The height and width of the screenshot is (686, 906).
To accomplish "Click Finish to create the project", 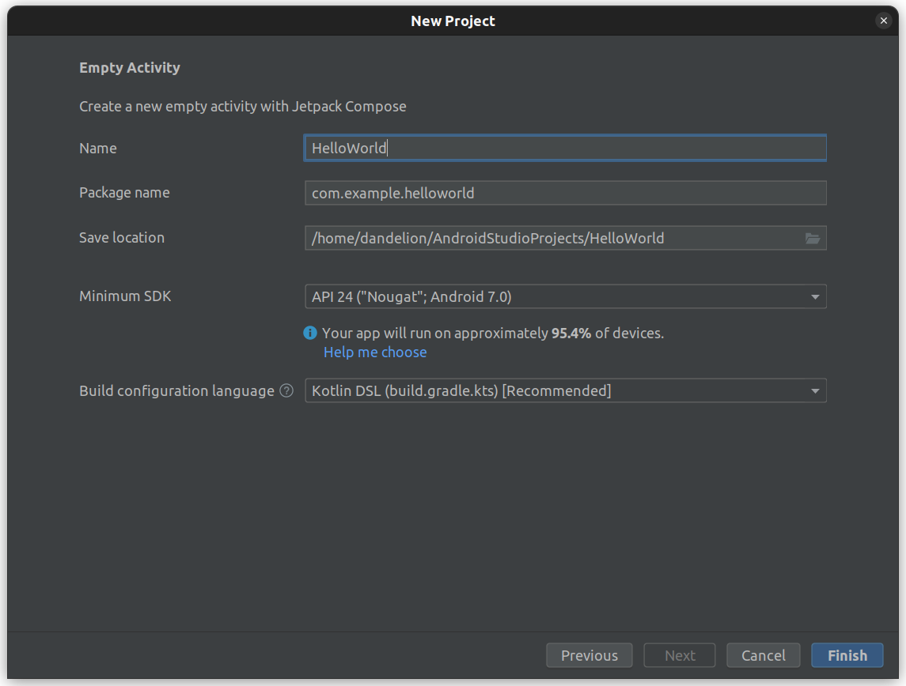I will click(x=847, y=655).
